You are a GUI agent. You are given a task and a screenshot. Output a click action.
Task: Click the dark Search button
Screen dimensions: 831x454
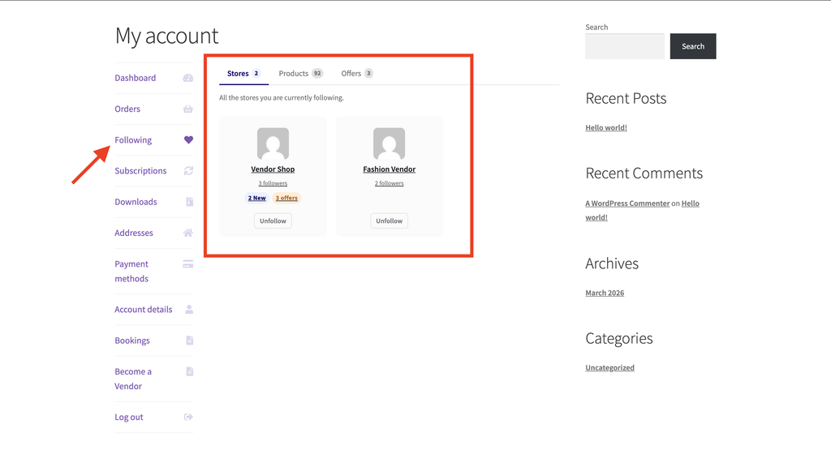(693, 46)
